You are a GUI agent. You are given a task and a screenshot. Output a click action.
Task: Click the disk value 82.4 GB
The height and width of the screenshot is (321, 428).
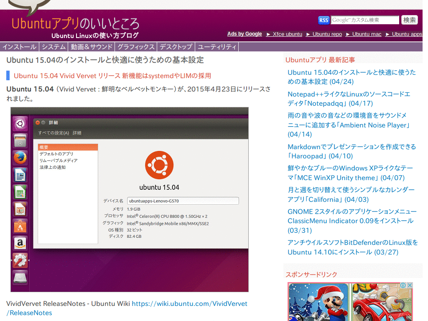pyautogui.click(x=134, y=237)
